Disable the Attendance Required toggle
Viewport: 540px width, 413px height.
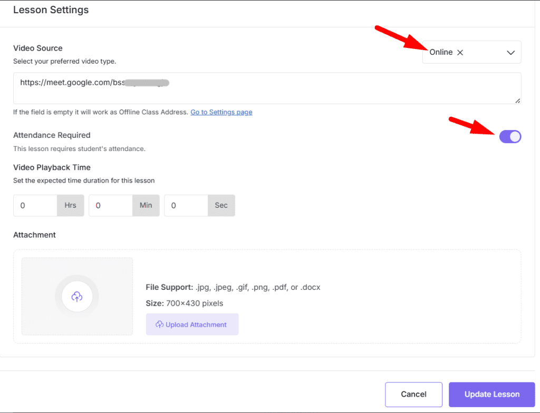[510, 136]
